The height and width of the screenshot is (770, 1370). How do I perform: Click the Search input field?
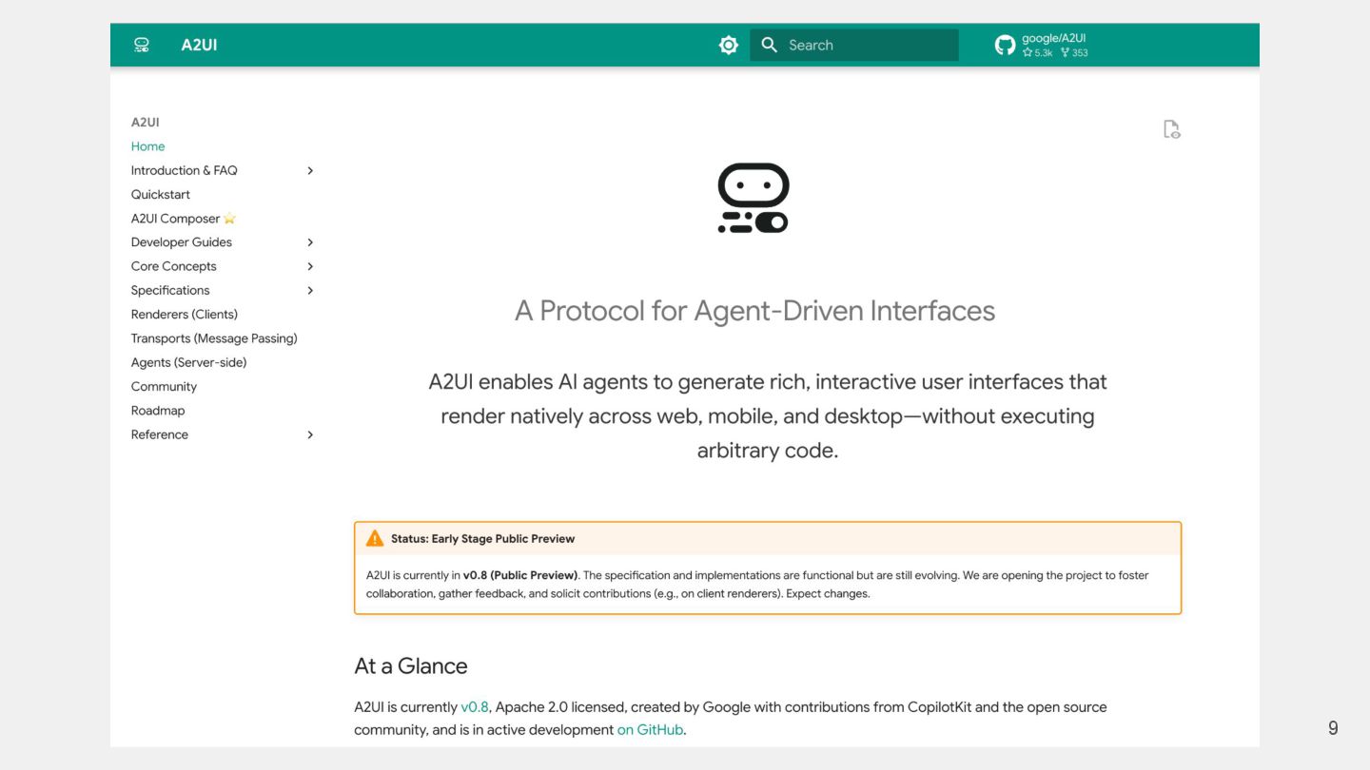point(866,45)
